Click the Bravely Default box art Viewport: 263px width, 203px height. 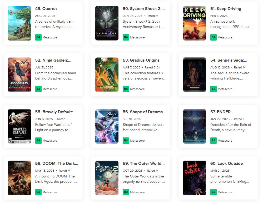click(x=19, y=126)
